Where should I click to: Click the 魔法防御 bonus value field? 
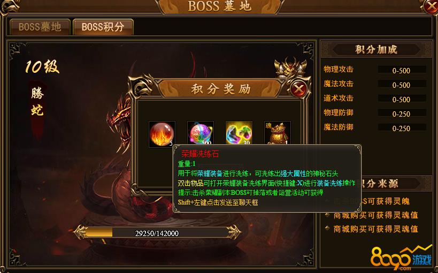(x=402, y=128)
